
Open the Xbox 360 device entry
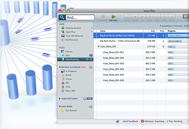(x=70, y=91)
